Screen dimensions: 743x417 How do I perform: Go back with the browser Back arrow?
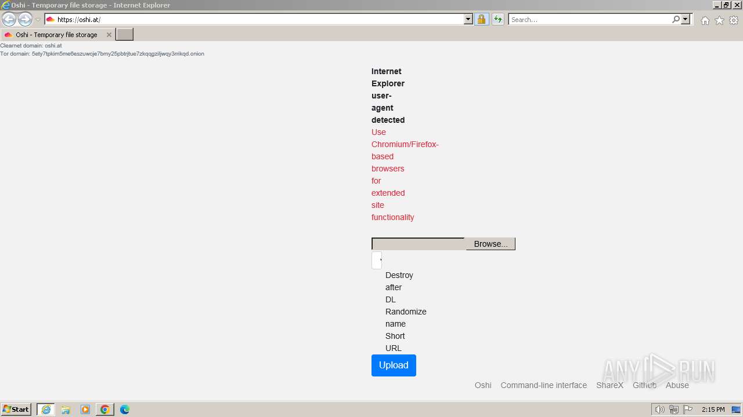(x=9, y=19)
